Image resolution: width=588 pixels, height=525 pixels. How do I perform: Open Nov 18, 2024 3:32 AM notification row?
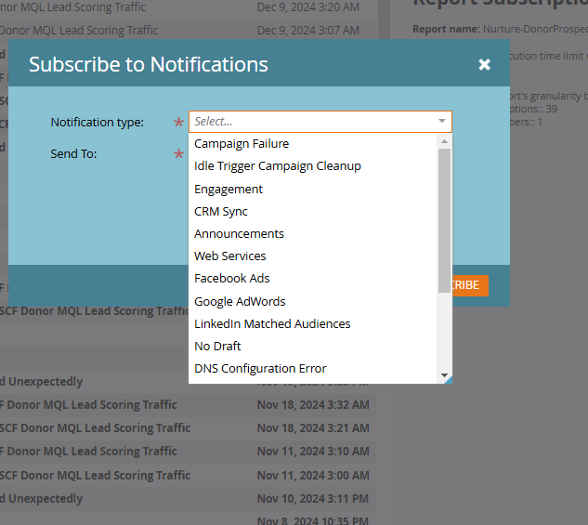[x=188, y=404]
